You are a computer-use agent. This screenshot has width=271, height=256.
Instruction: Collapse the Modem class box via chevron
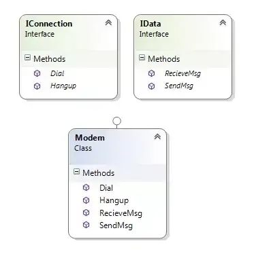[x=157, y=136]
